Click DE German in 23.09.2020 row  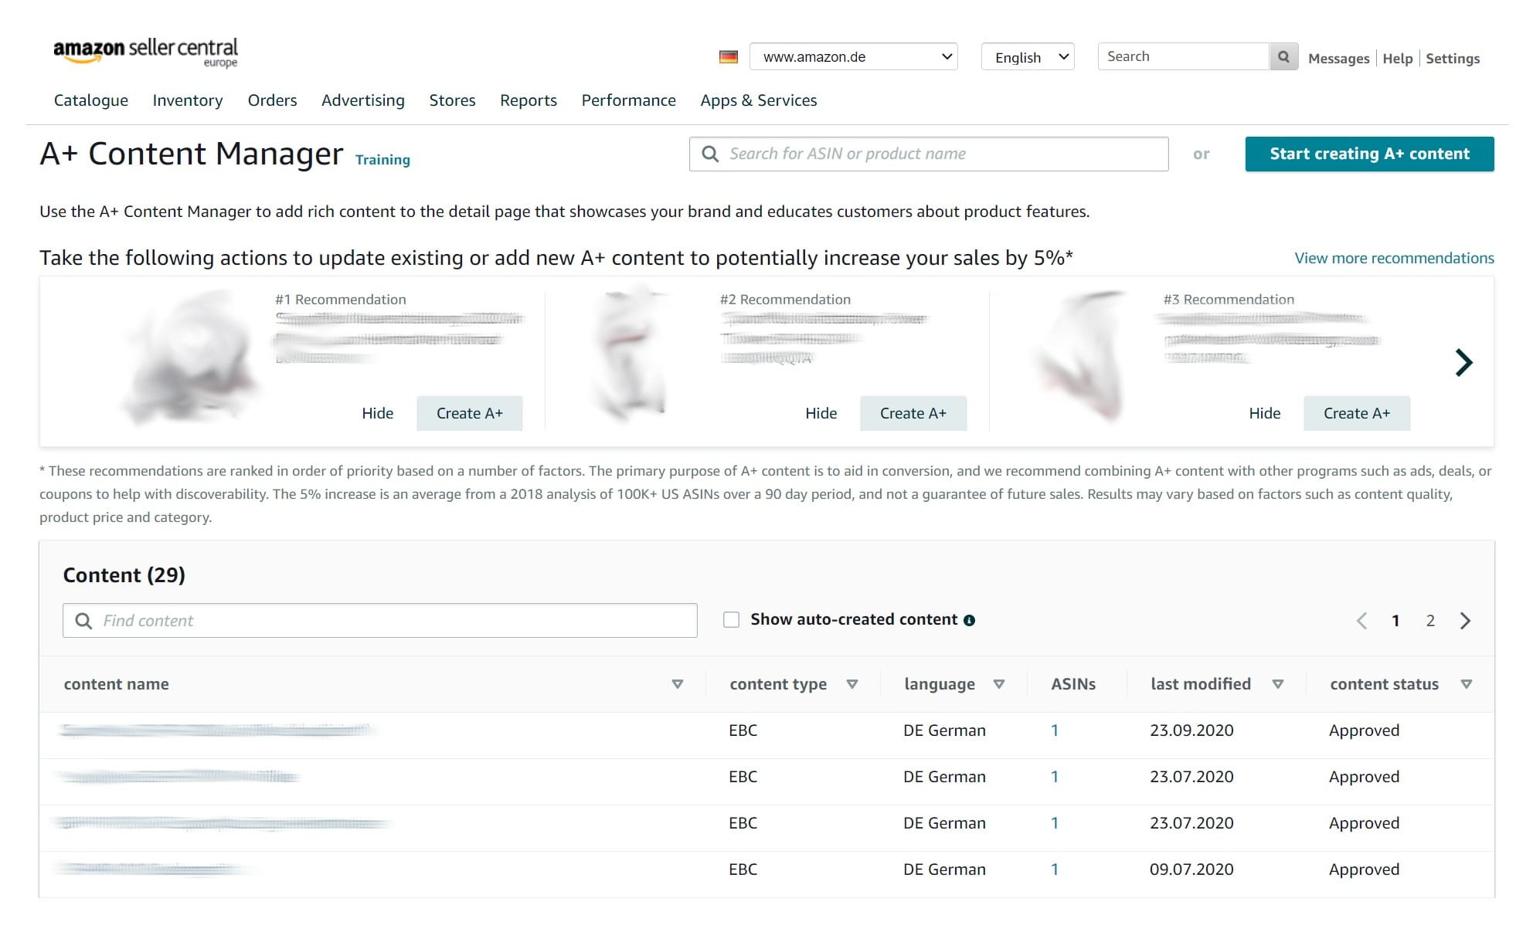pyautogui.click(x=944, y=730)
